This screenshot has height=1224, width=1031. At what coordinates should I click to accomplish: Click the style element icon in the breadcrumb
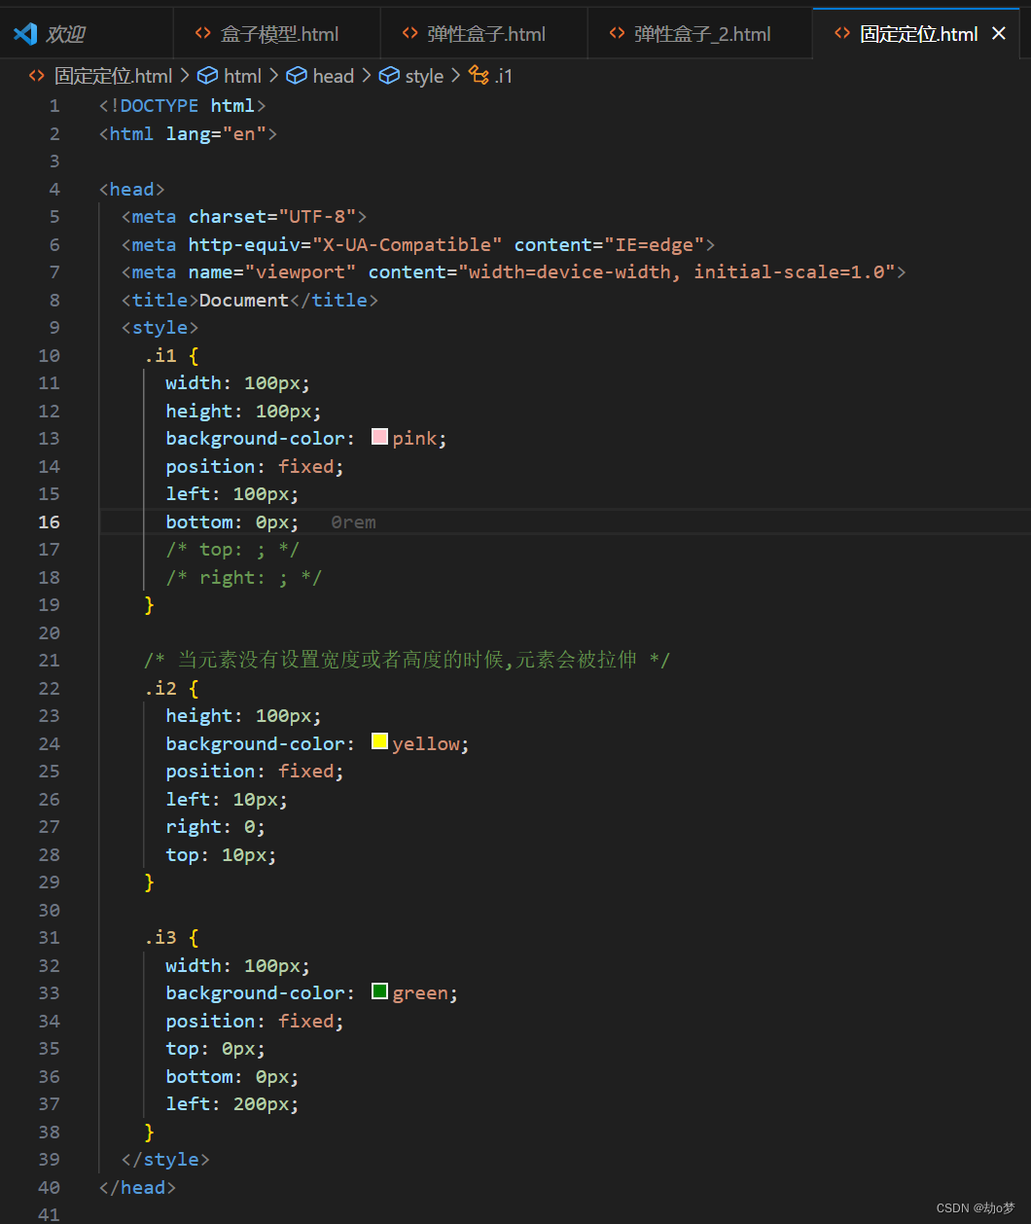click(389, 75)
